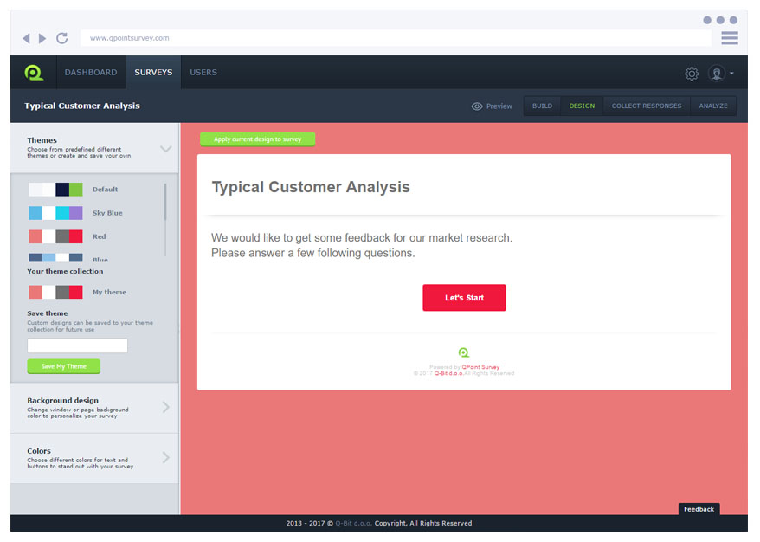Click Apply current design to survey

(x=257, y=139)
